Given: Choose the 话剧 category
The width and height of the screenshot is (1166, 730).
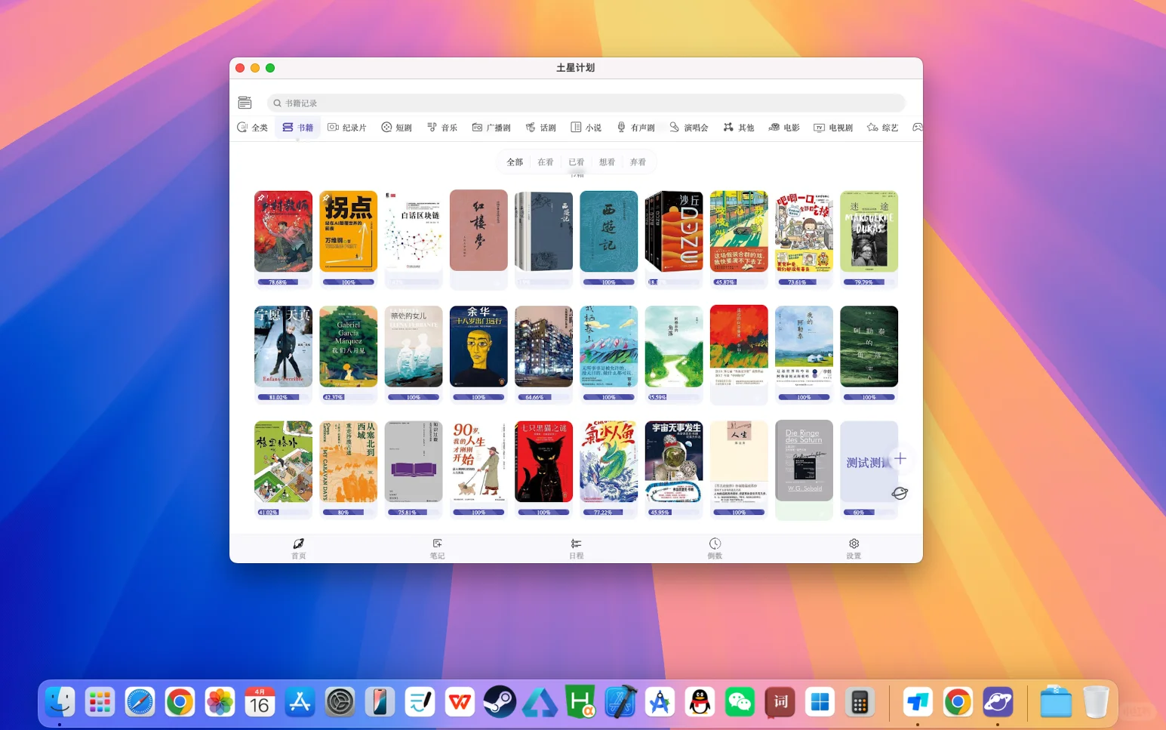Looking at the screenshot, I should pos(541,128).
